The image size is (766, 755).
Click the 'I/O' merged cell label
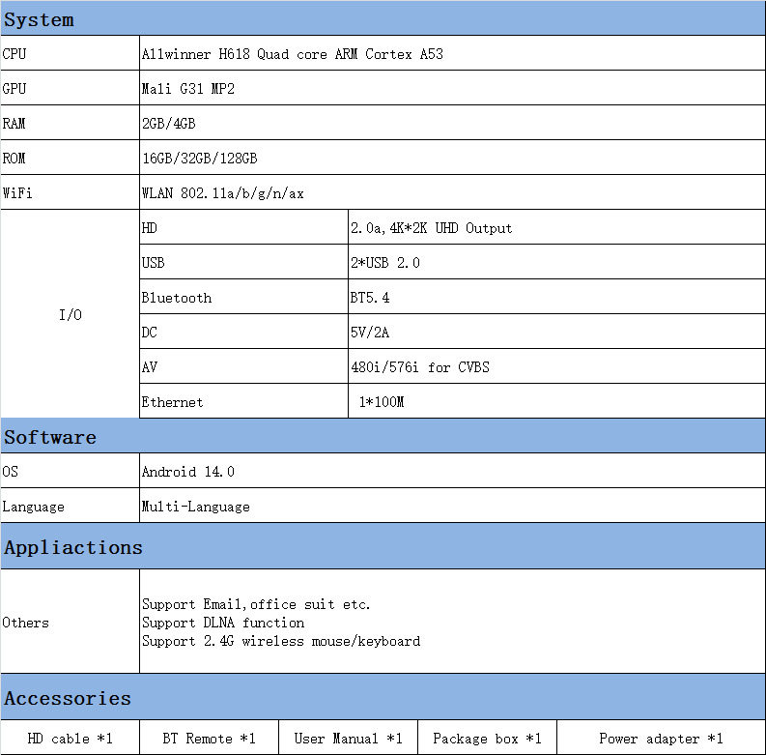[x=70, y=314]
